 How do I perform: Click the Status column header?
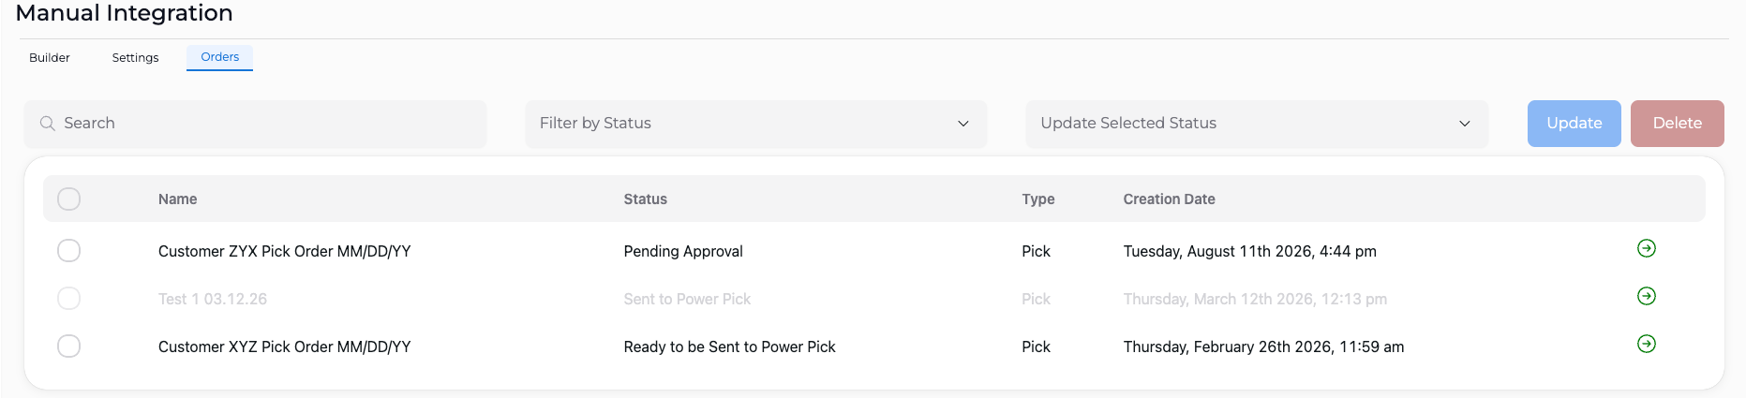pyautogui.click(x=645, y=199)
